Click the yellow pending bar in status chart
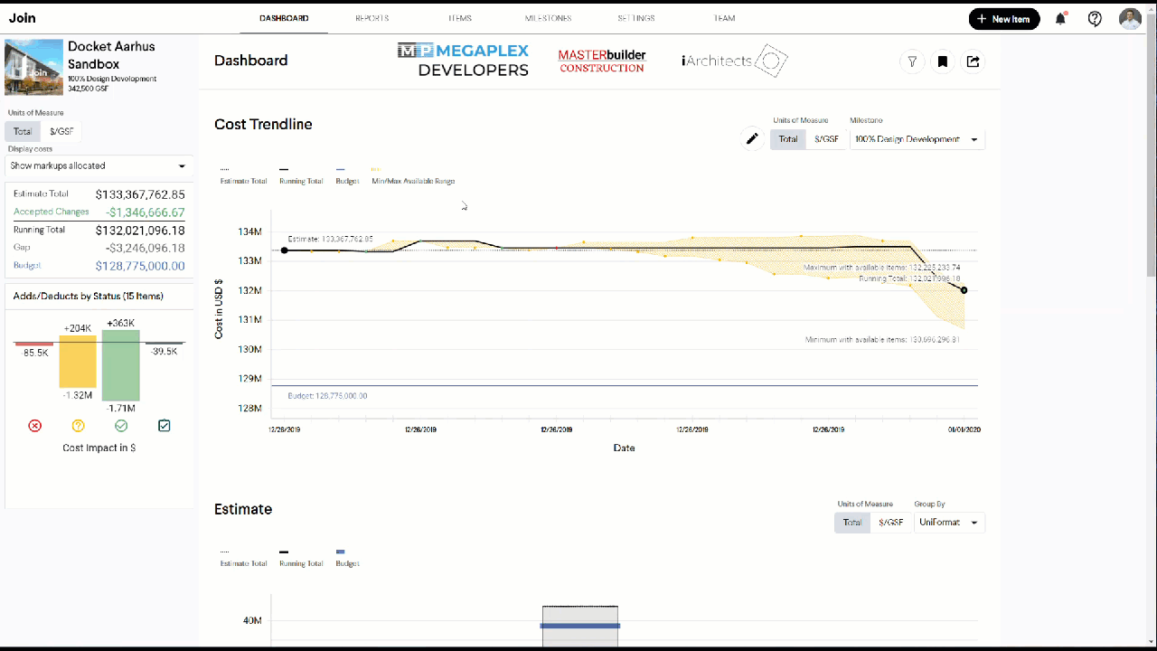1157x651 pixels. pos(78,362)
